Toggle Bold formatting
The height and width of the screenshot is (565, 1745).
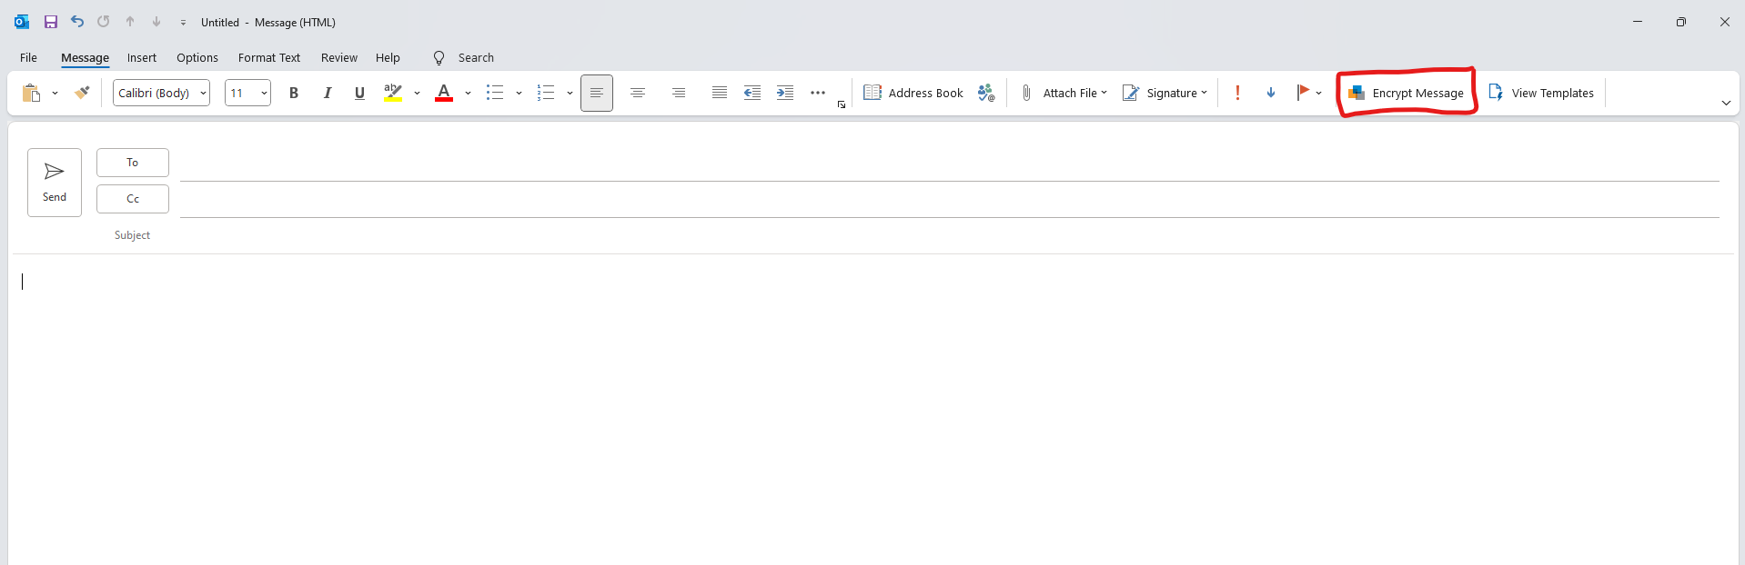point(294,93)
